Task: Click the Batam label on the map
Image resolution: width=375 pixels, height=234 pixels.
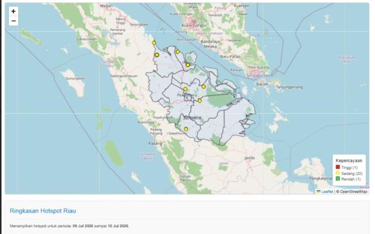Action: click(262, 84)
